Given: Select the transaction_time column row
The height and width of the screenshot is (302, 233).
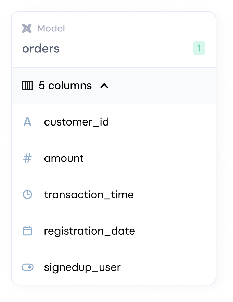Looking at the screenshot, I should click(x=88, y=194).
